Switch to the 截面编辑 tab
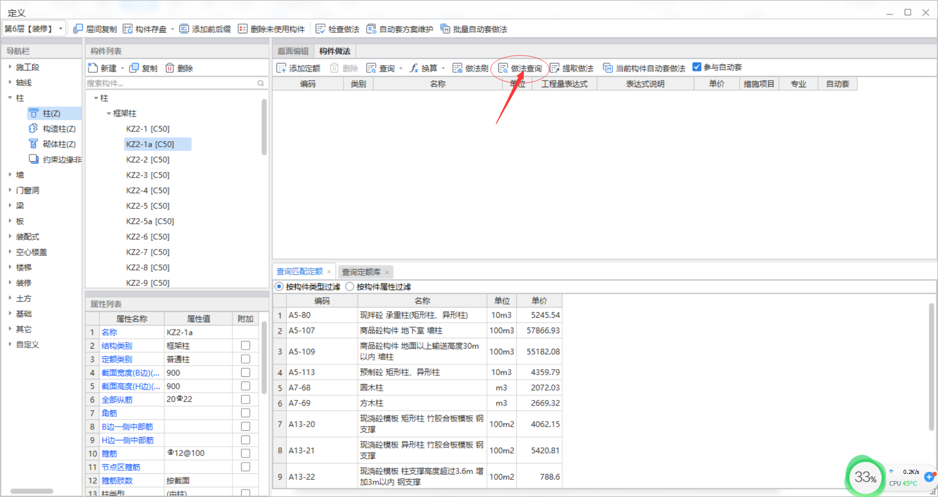The image size is (938, 497). (x=293, y=51)
